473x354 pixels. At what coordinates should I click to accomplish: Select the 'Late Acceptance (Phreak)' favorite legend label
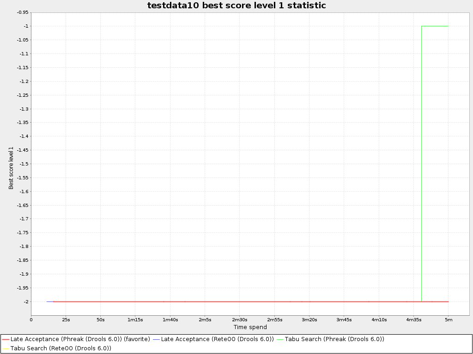point(80,339)
